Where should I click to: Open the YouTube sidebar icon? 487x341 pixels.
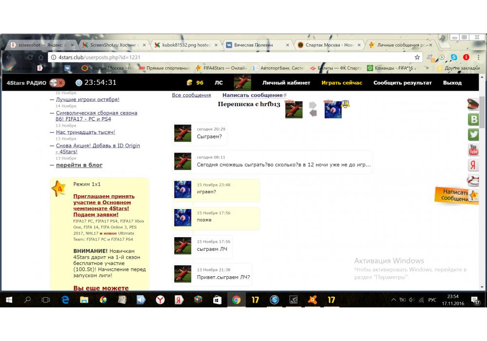[x=473, y=150]
